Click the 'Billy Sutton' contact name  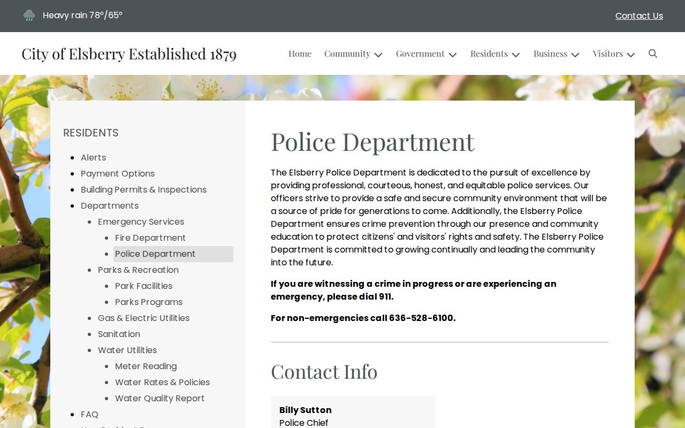pyautogui.click(x=306, y=410)
